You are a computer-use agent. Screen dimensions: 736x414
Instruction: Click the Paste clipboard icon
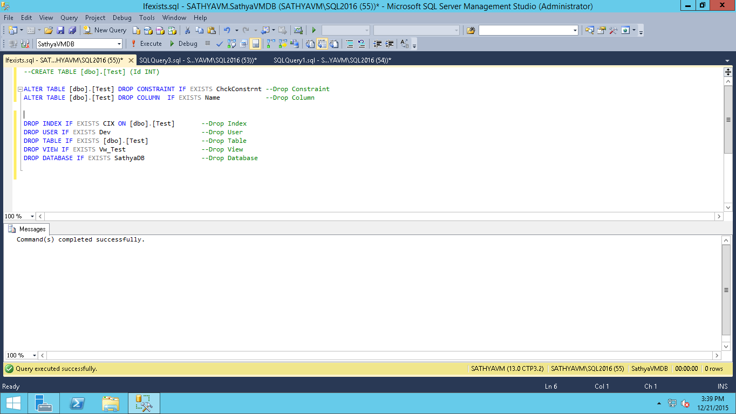click(211, 30)
